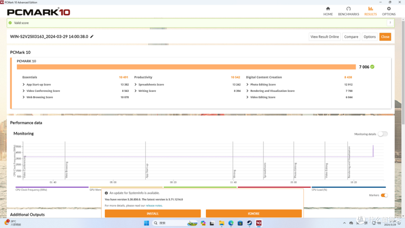Open the OPTIONS gear menu
Screen dimensions: 405x228
[x=389, y=11]
